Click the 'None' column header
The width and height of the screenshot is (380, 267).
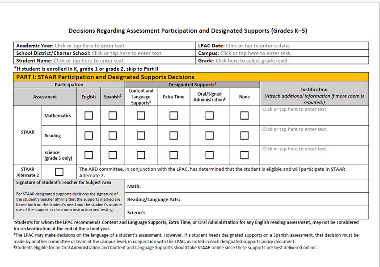point(244,97)
